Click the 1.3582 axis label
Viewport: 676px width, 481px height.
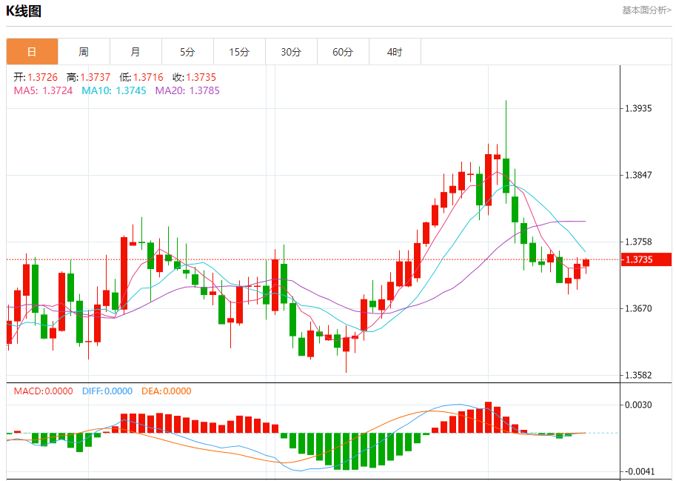click(x=638, y=375)
